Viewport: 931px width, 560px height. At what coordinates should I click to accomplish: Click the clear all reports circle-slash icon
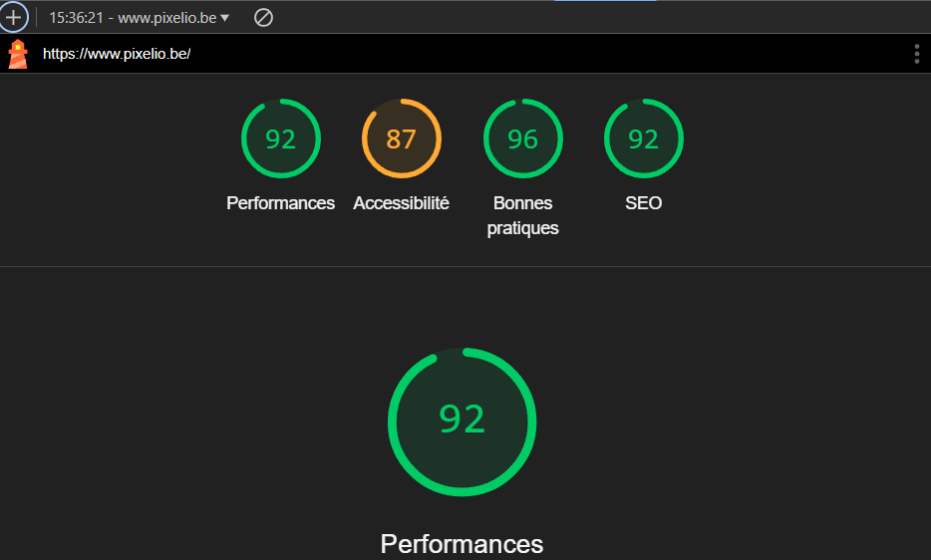point(263,18)
